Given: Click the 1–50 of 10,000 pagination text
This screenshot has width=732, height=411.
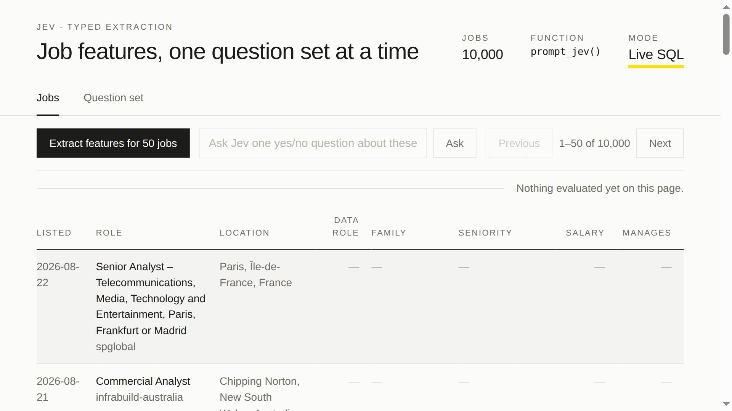Looking at the screenshot, I should [594, 143].
